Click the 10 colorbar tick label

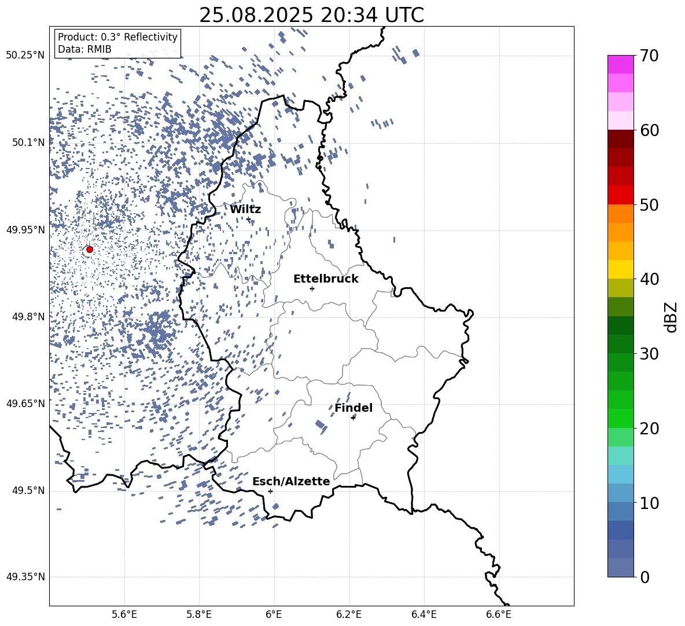(x=650, y=503)
